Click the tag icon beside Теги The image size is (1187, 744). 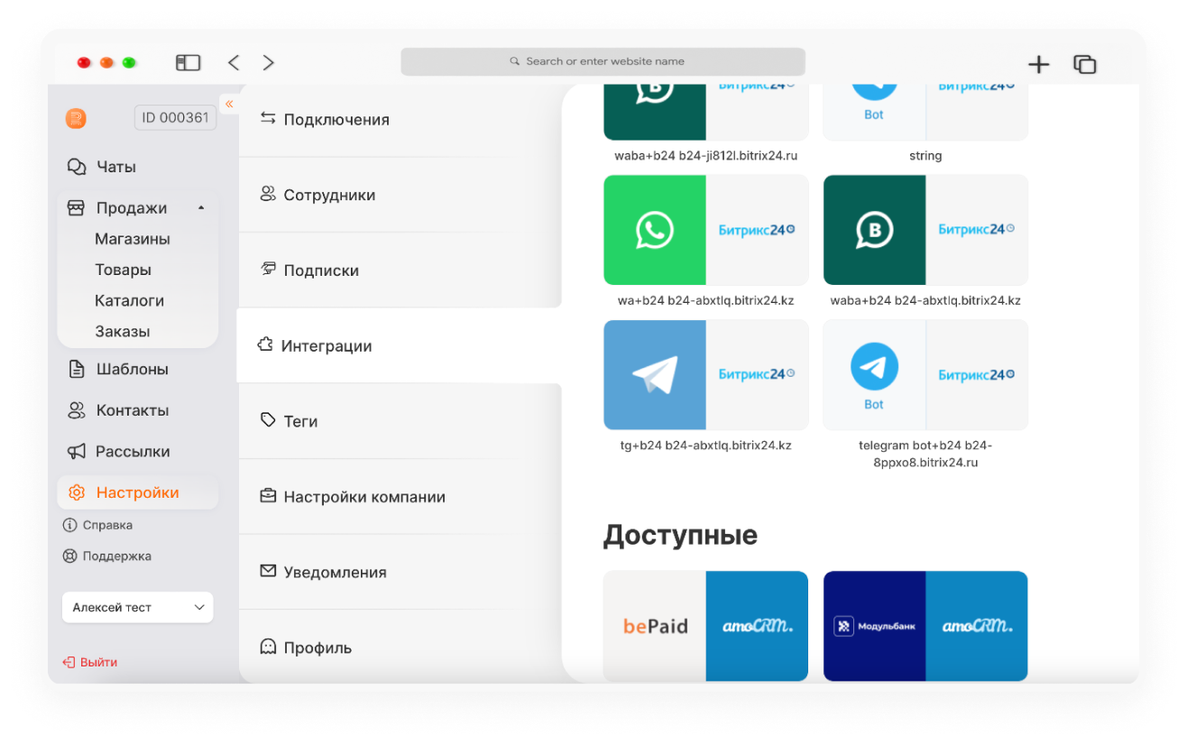coord(268,420)
